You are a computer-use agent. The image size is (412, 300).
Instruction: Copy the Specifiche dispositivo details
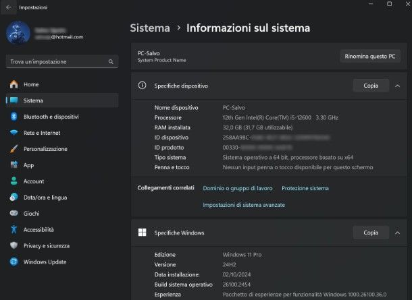(371, 86)
